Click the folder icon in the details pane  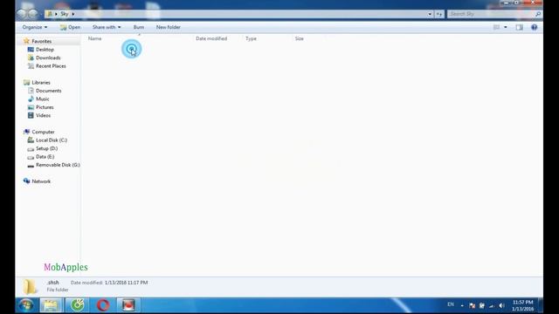click(30, 286)
